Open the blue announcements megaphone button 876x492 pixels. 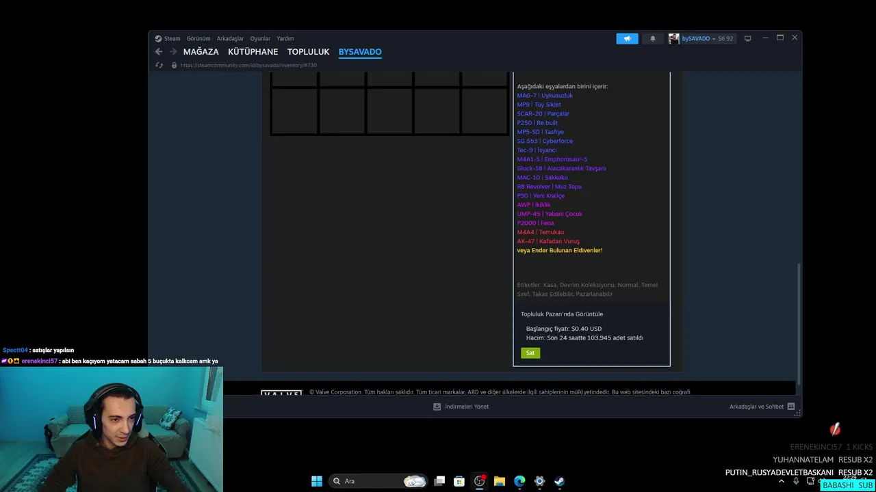(627, 38)
